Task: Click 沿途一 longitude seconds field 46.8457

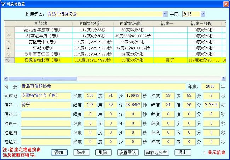Action: (x=133, y=105)
